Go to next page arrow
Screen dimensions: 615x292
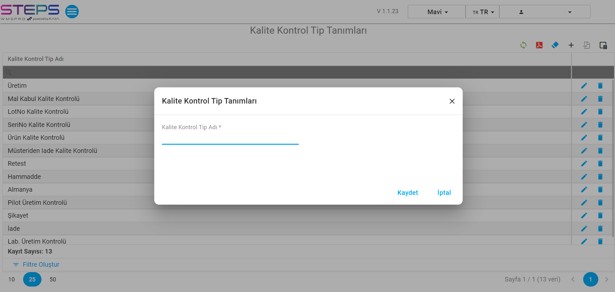(607, 279)
